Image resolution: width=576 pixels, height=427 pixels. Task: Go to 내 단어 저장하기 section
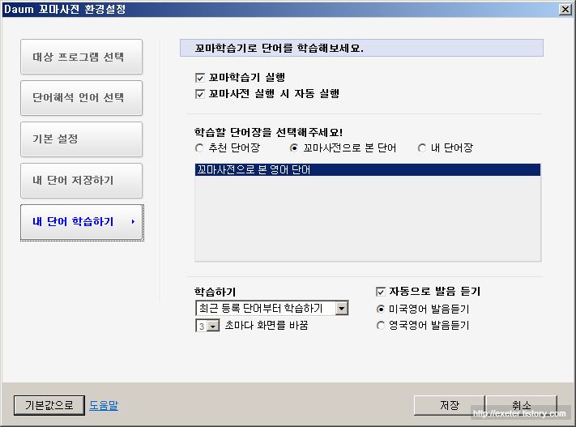tap(81, 181)
